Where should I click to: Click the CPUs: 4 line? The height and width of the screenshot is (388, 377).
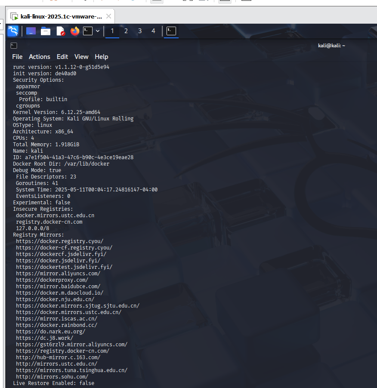click(x=24, y=138)
